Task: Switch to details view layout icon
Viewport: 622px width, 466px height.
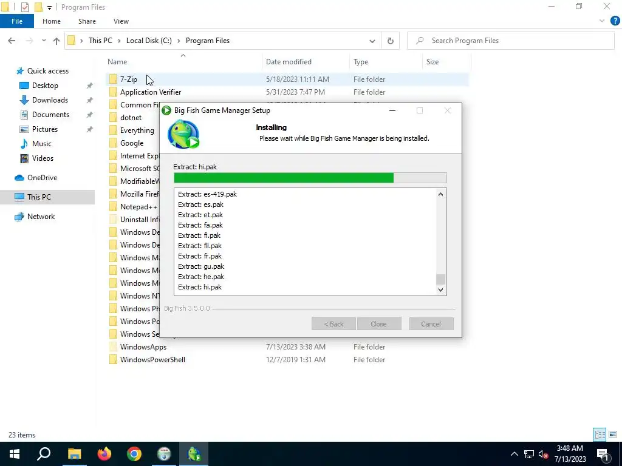Action: click(x=600, y=434)
